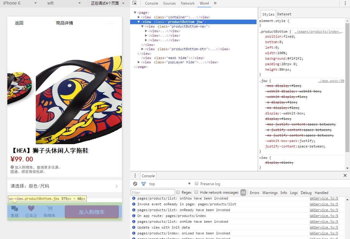This screenshot has height=239, width=350.
Task: Tap the 加入购物车 button
Action: point(92,212)
